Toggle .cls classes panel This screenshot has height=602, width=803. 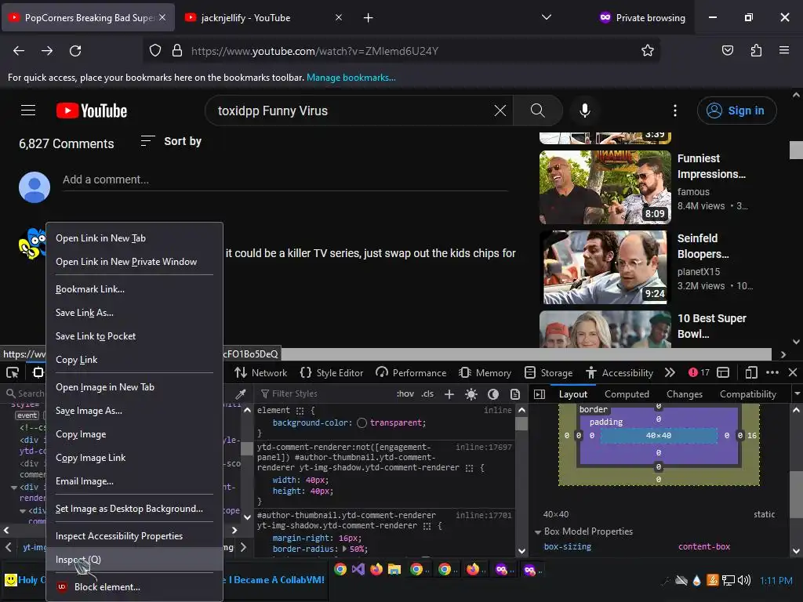(427, 393)
